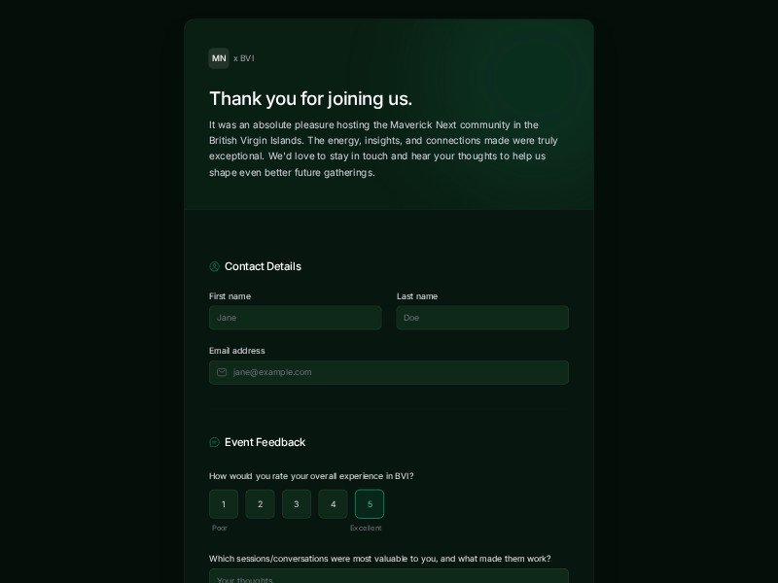Click the "Contact Details" section title
Viewport: 778px width, 583px height.
(263, 266)
